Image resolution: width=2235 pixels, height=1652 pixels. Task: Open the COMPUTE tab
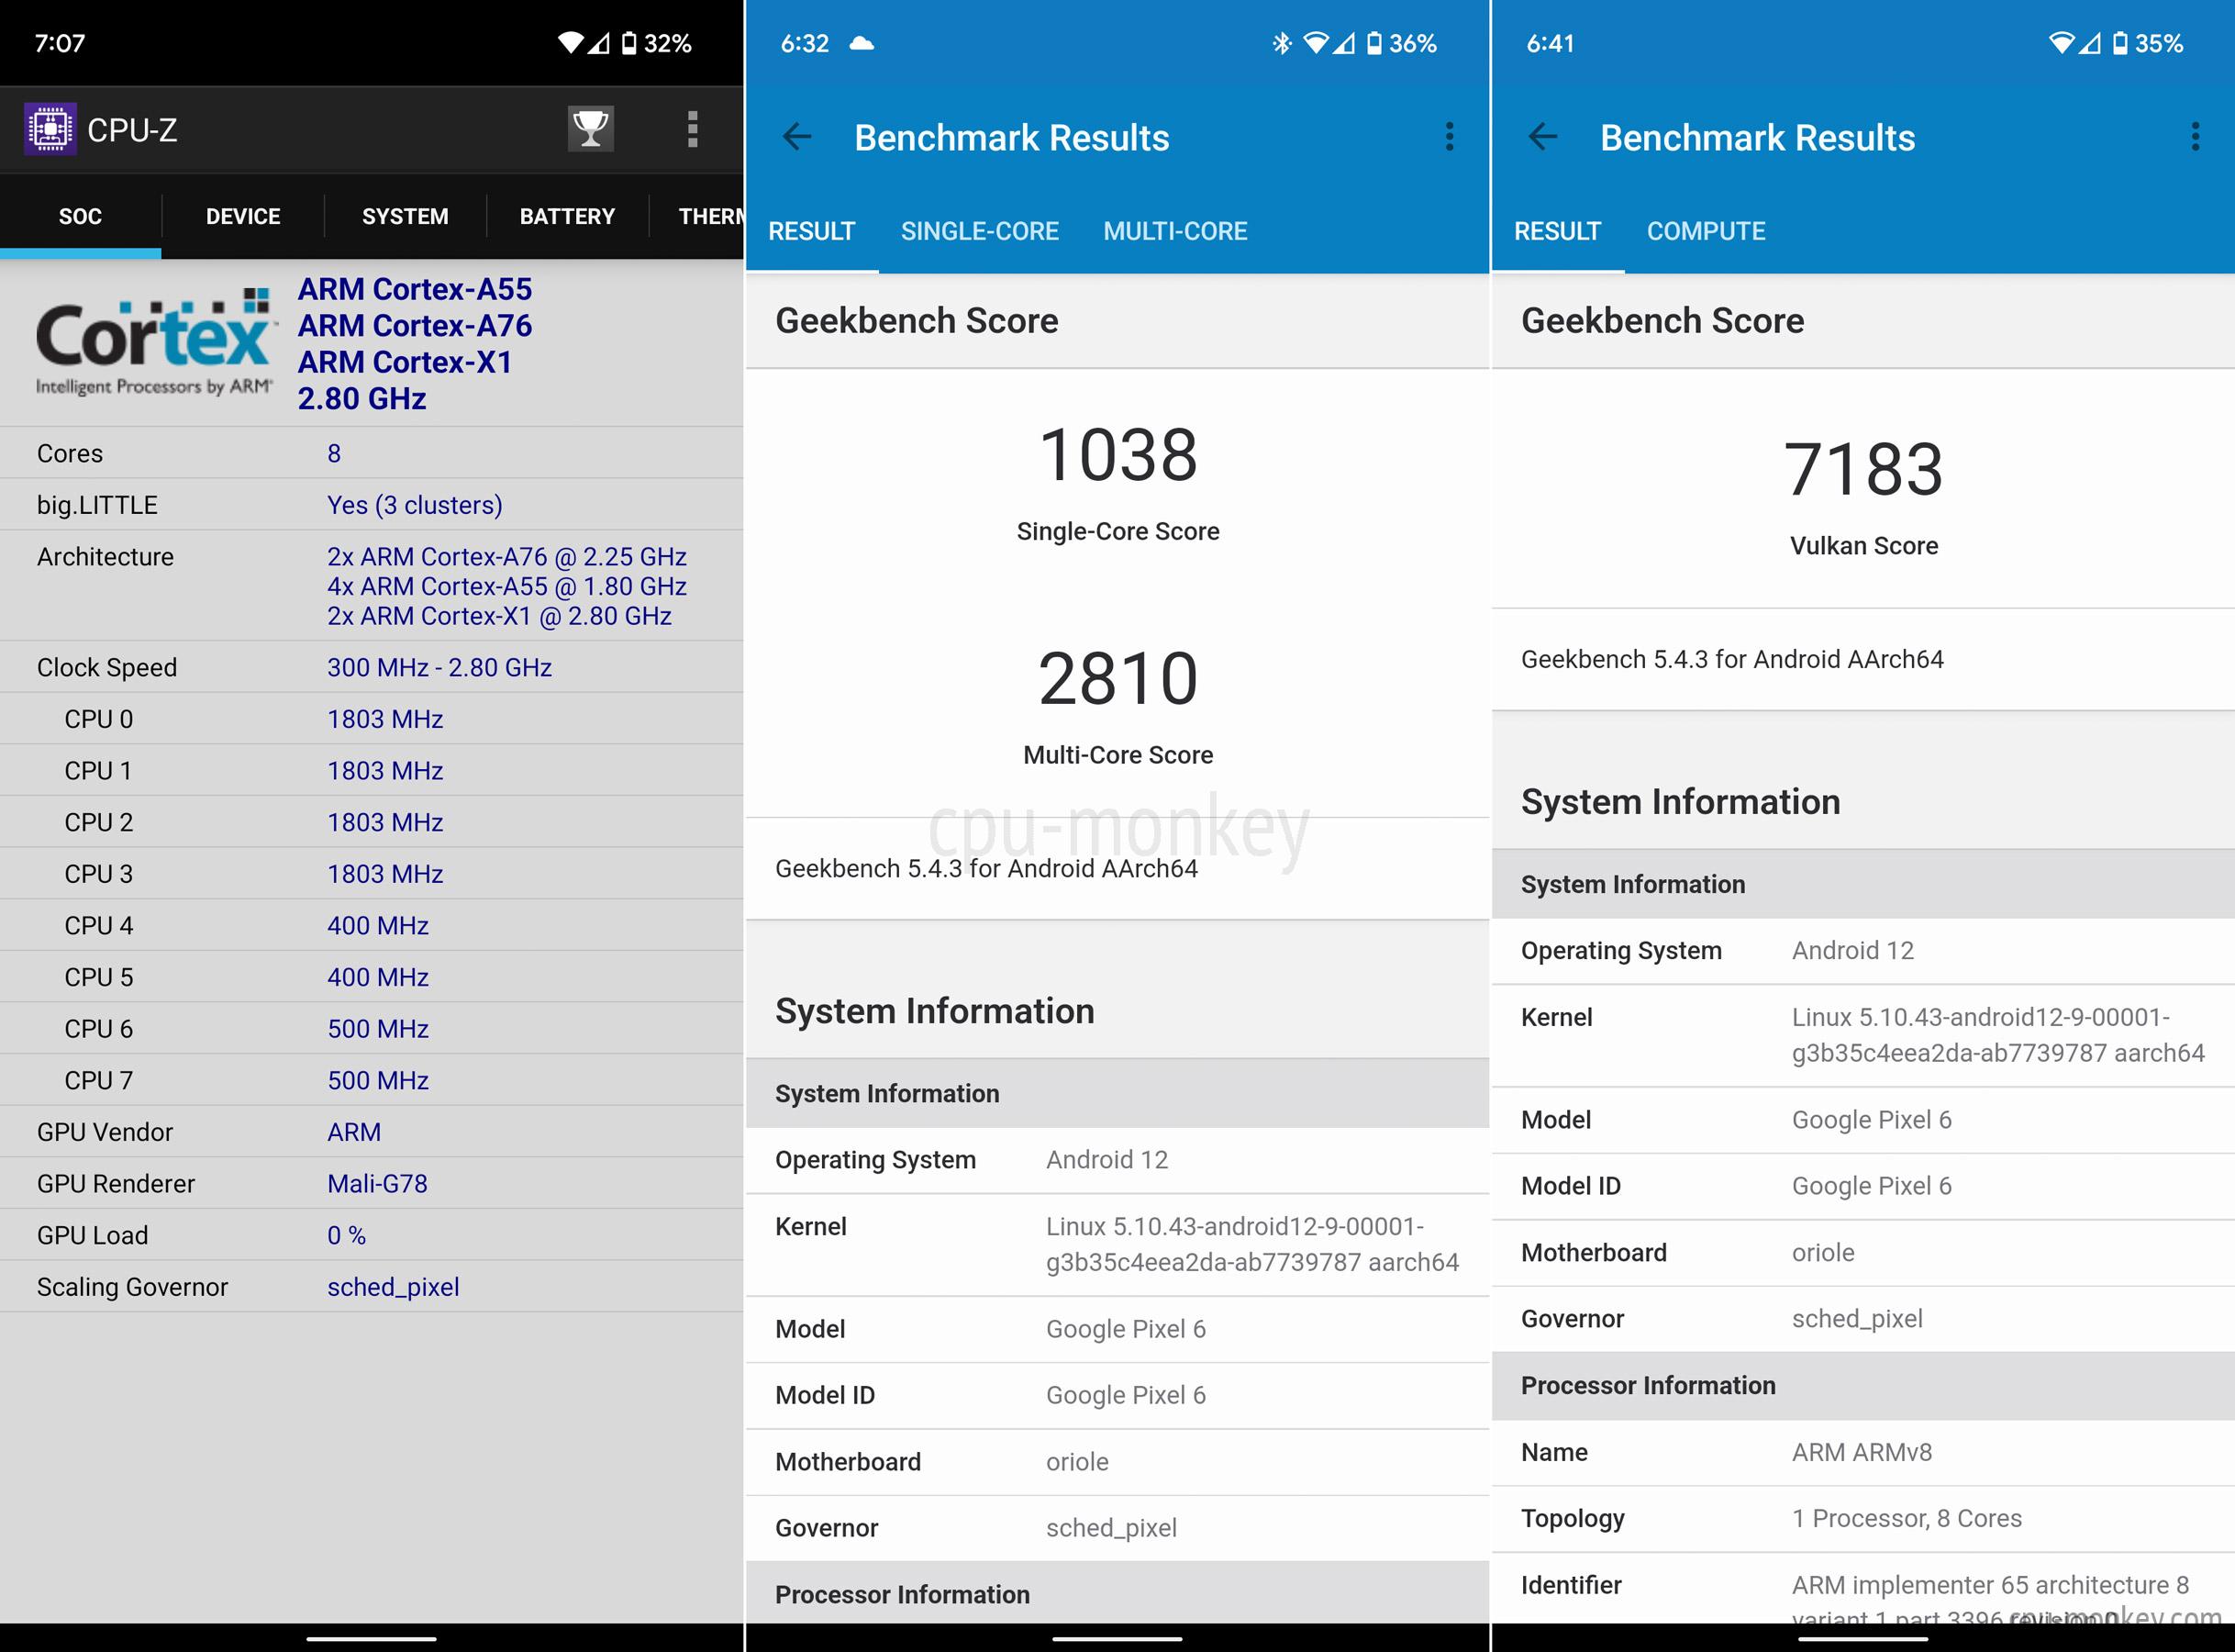pyautogui.click(x=1706, y=231)
